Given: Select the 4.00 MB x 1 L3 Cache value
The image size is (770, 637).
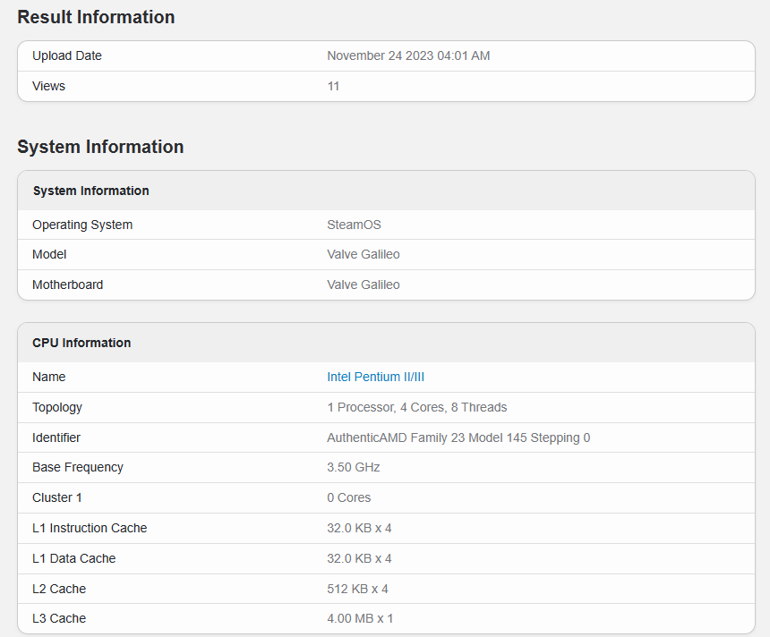Looking at the screenshot, I should pos(360,618).
